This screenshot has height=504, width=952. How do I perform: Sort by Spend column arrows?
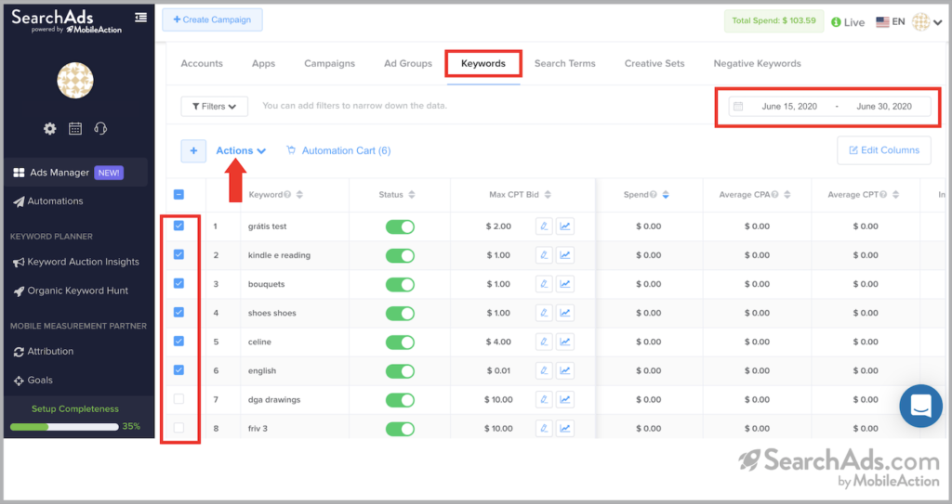[x=666, y=195]
